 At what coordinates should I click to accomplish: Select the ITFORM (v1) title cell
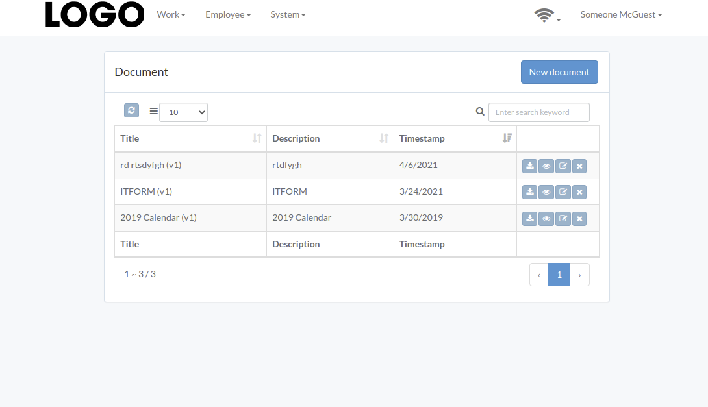click(x=190, y=191)
